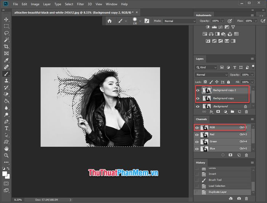This screenshot has height=203, width=267.
Task: Hide the Background copy 2 layer
Action: point(198,90)
